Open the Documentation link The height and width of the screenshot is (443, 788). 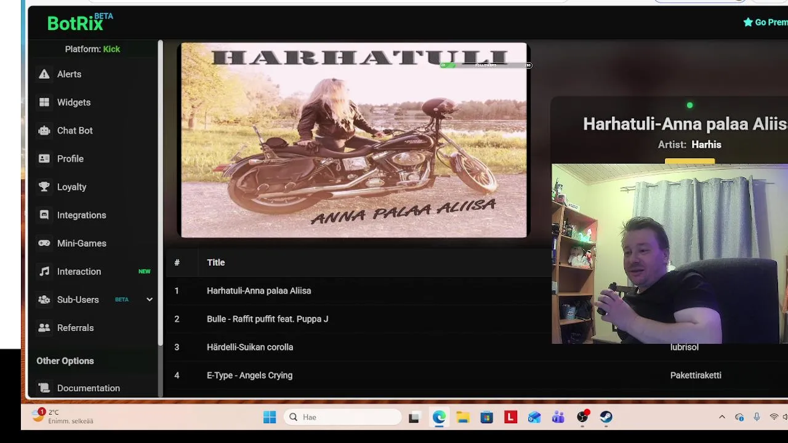(89, 388)
